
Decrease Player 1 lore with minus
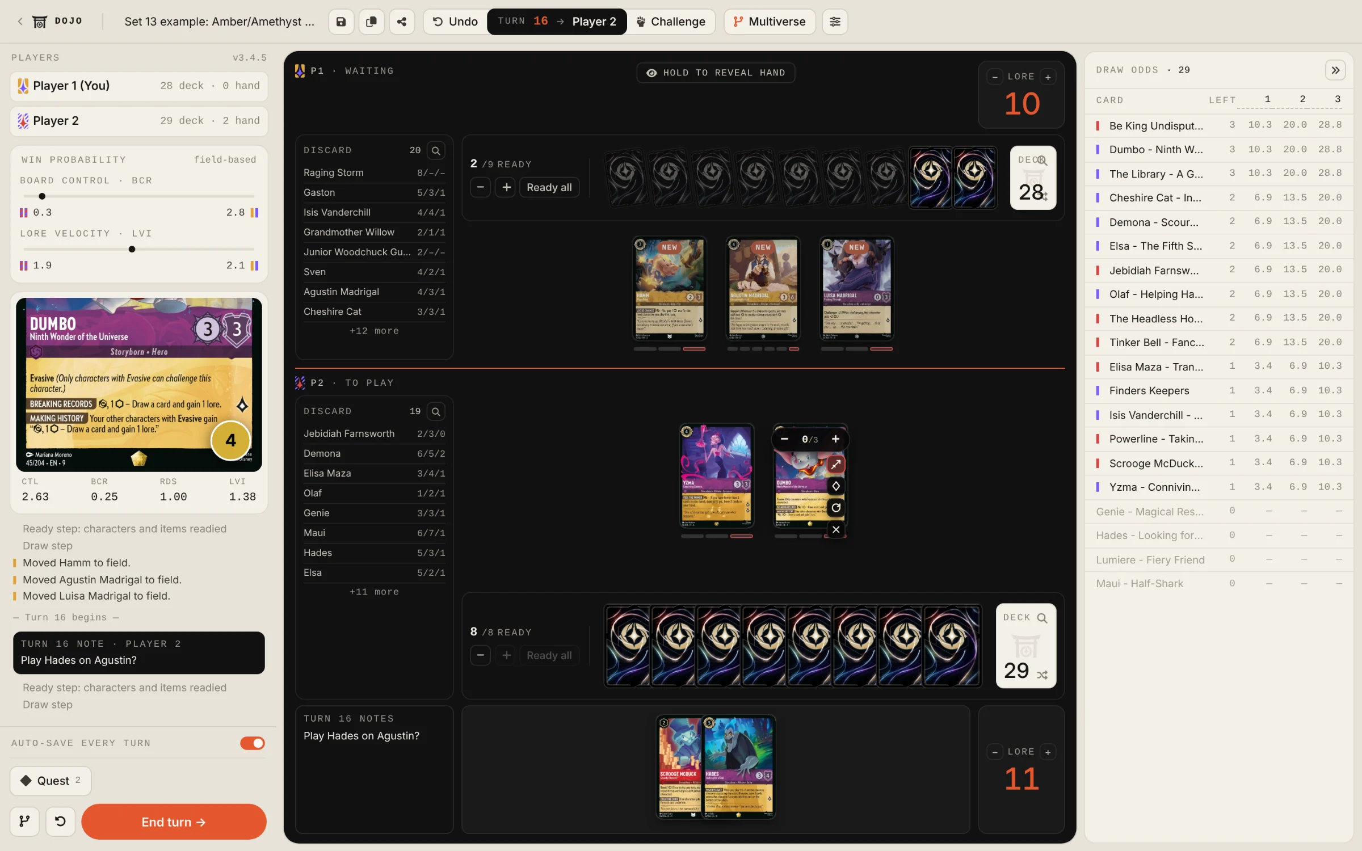coord(995,77)
